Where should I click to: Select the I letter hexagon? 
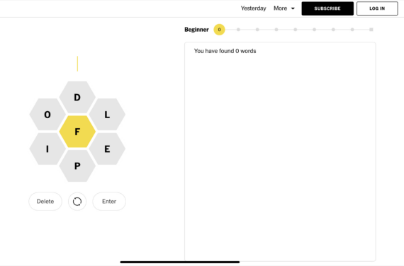coord(47,149)
